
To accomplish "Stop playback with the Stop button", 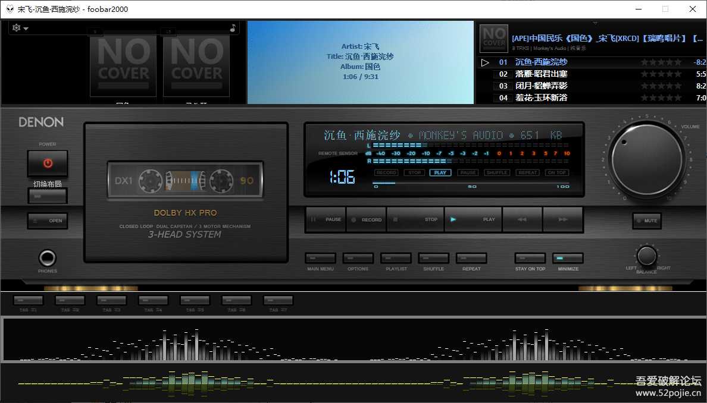I will tap(415, 219).
